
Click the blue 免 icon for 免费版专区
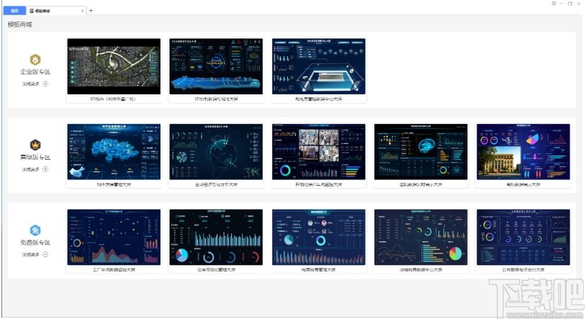tap(35, 230)
